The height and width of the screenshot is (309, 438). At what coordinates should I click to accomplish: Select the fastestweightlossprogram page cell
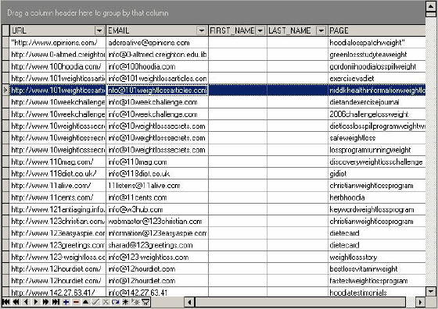[x=377, y=281]
